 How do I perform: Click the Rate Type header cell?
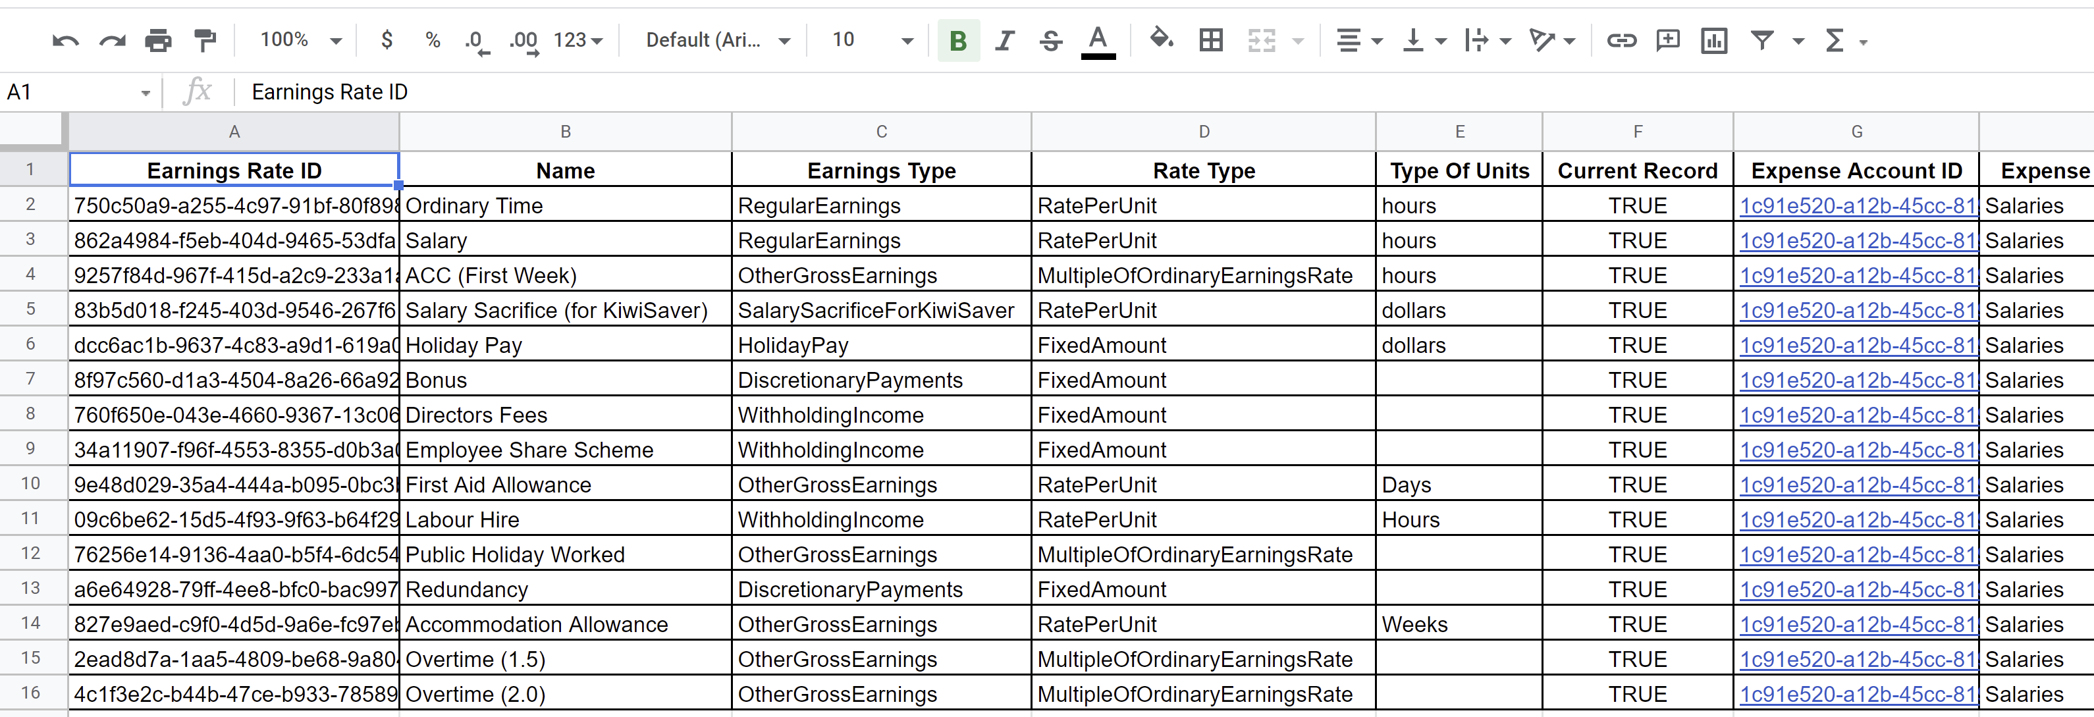click(1204, 170)
